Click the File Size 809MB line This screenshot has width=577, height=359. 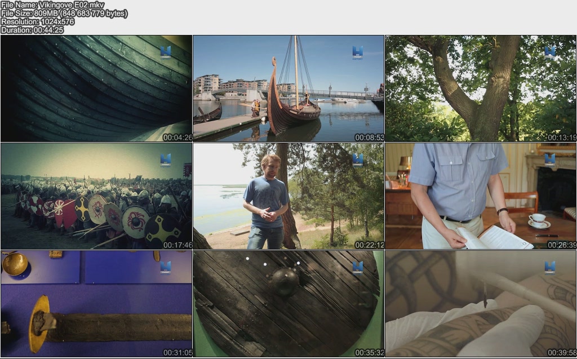click(64, 14)
